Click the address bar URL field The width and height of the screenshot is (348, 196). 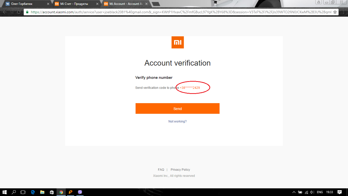[181, 12]
